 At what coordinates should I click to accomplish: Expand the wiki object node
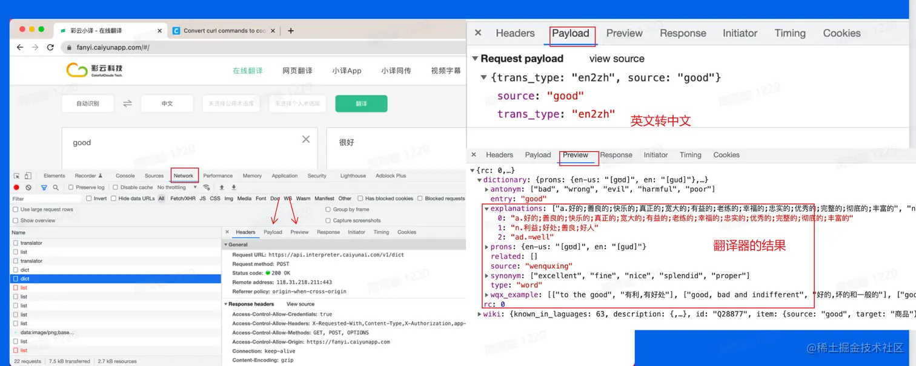(x=480, y=314)
